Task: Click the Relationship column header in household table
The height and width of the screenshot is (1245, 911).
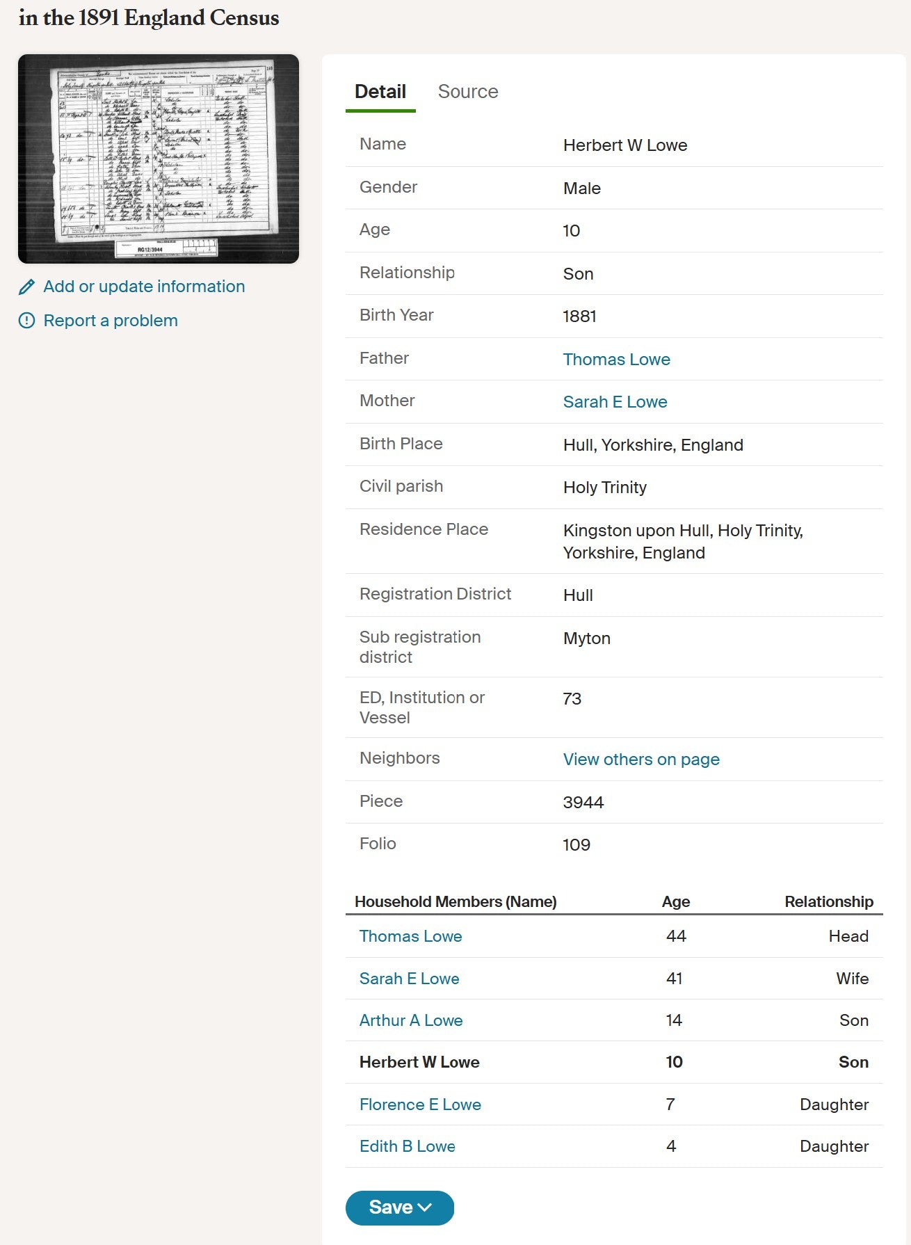Action: coord(828,901)
